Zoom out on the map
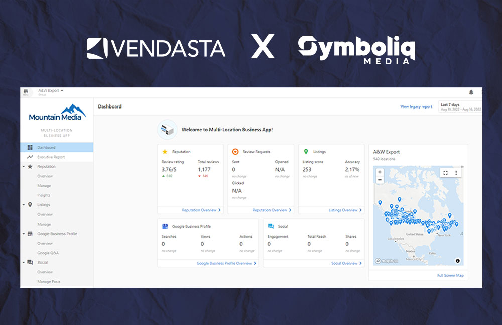The image size is (502, 325). [380, 180]
